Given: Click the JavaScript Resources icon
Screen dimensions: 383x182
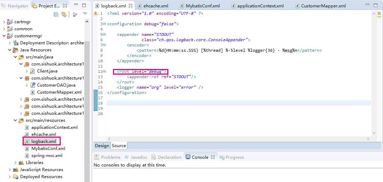Looking at the screenshot, I should [x=16, y=170].
